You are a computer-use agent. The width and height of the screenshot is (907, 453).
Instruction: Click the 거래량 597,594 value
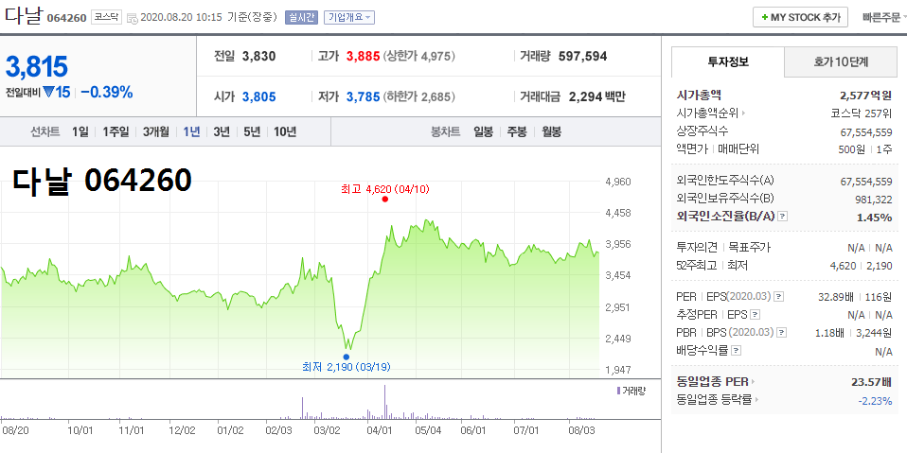coord(583,56)
